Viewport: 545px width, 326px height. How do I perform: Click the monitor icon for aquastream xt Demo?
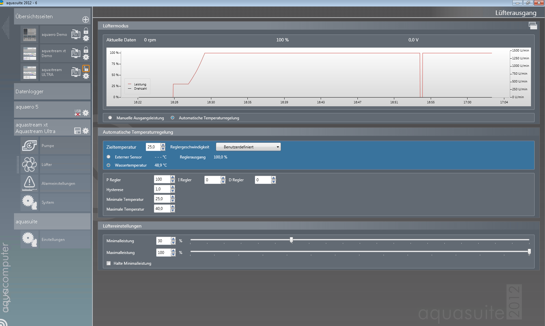(76, 53)
